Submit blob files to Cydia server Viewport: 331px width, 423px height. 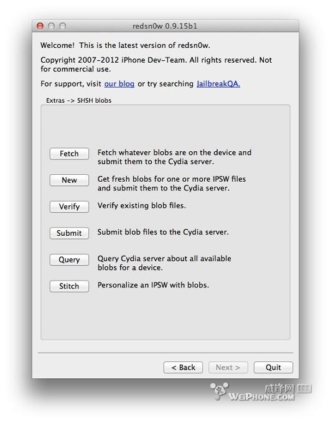click(69, 233)
